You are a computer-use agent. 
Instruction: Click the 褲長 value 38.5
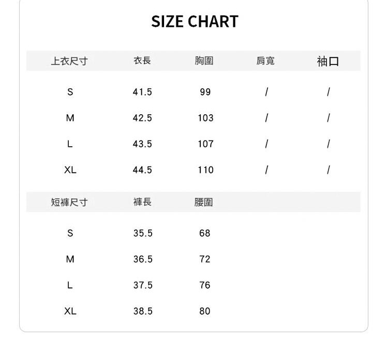143,311
